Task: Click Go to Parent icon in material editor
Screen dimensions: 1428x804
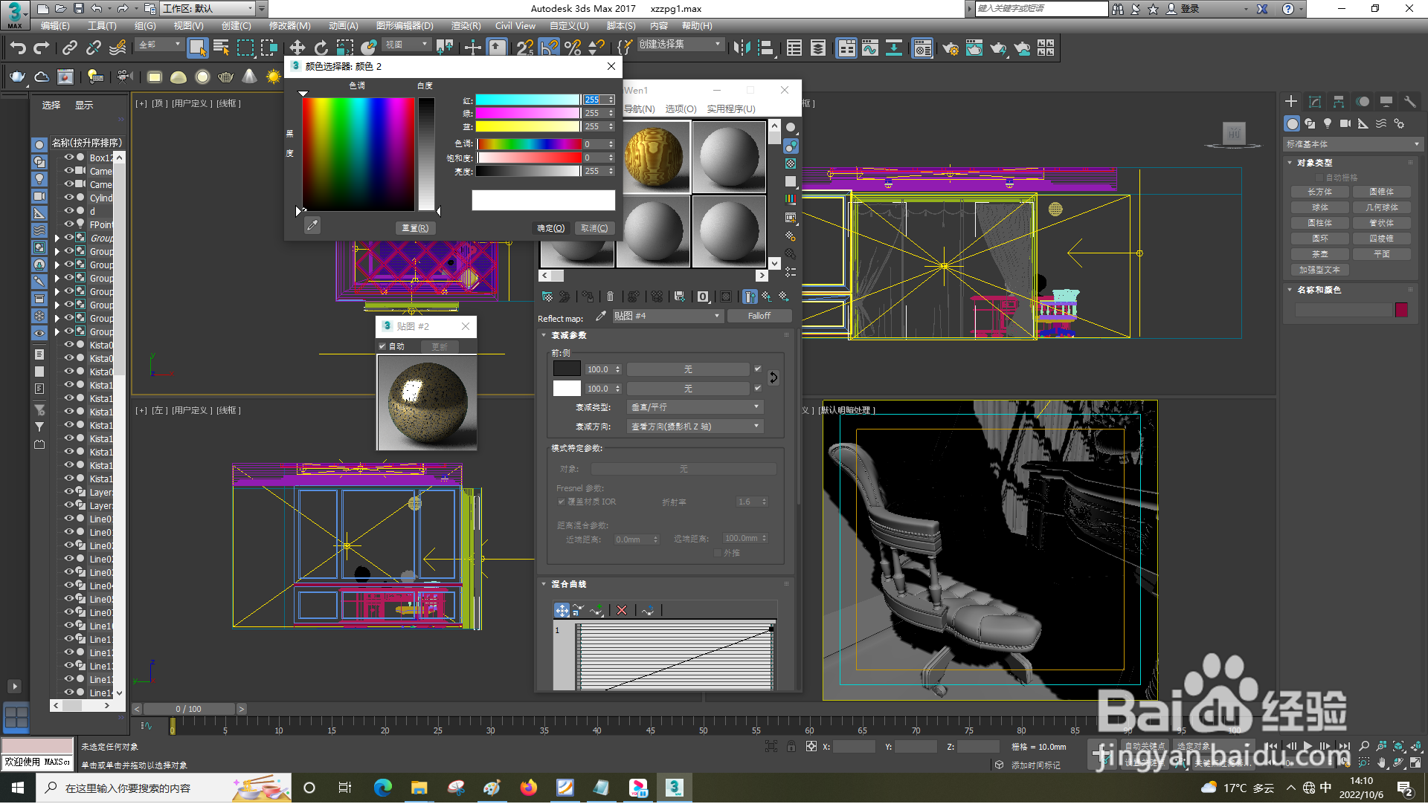Action: (767, 296)
